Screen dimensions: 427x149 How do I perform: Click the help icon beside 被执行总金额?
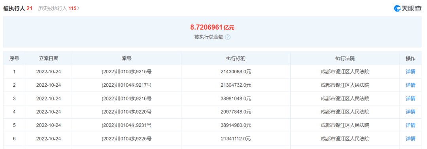coord(228,37)
